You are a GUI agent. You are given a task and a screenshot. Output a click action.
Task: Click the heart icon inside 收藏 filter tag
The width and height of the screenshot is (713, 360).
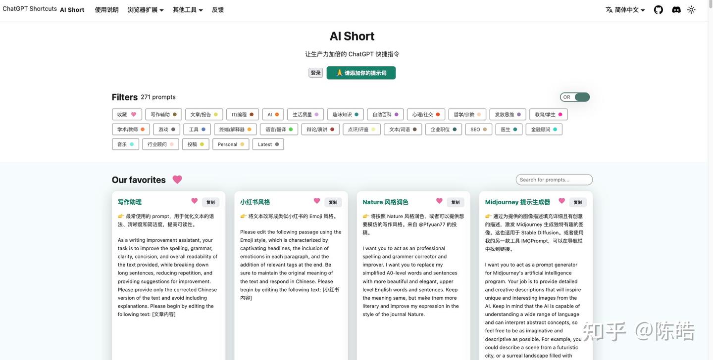pyautogui.click(x=134, y=114)
